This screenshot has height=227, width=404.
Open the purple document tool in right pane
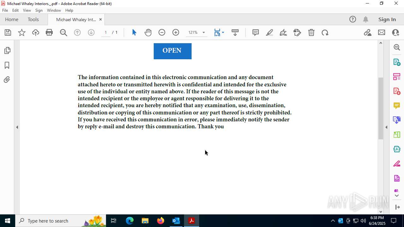pyautogui.click(x=397, y=178)
